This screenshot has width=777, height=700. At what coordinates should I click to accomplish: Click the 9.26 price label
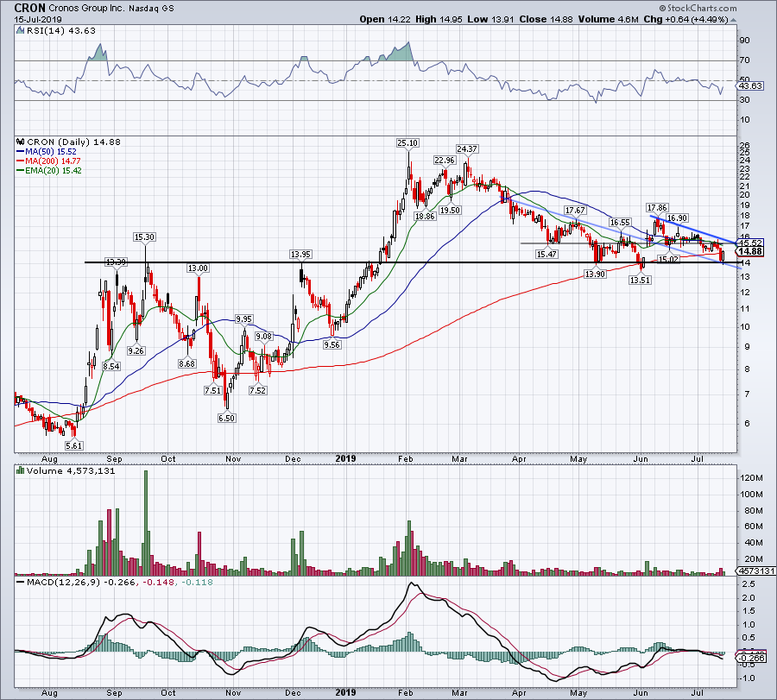tap(136, 350)
